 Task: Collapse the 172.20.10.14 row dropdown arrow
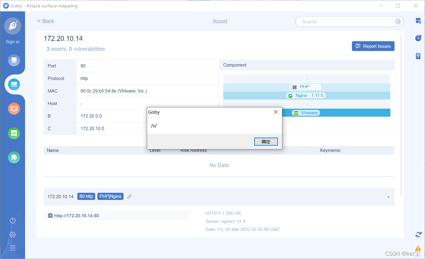(388, 197)
